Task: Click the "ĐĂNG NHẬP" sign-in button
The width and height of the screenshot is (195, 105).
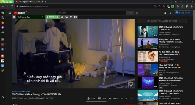Action: click(x=183, y=13)
